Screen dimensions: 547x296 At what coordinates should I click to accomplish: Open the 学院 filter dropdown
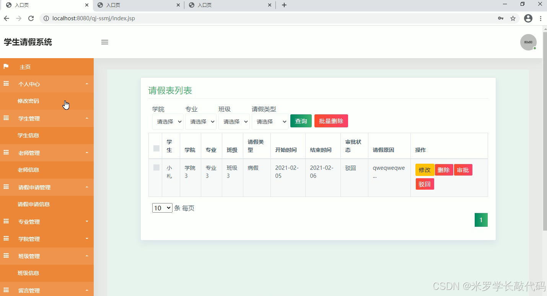click(168, 121)
